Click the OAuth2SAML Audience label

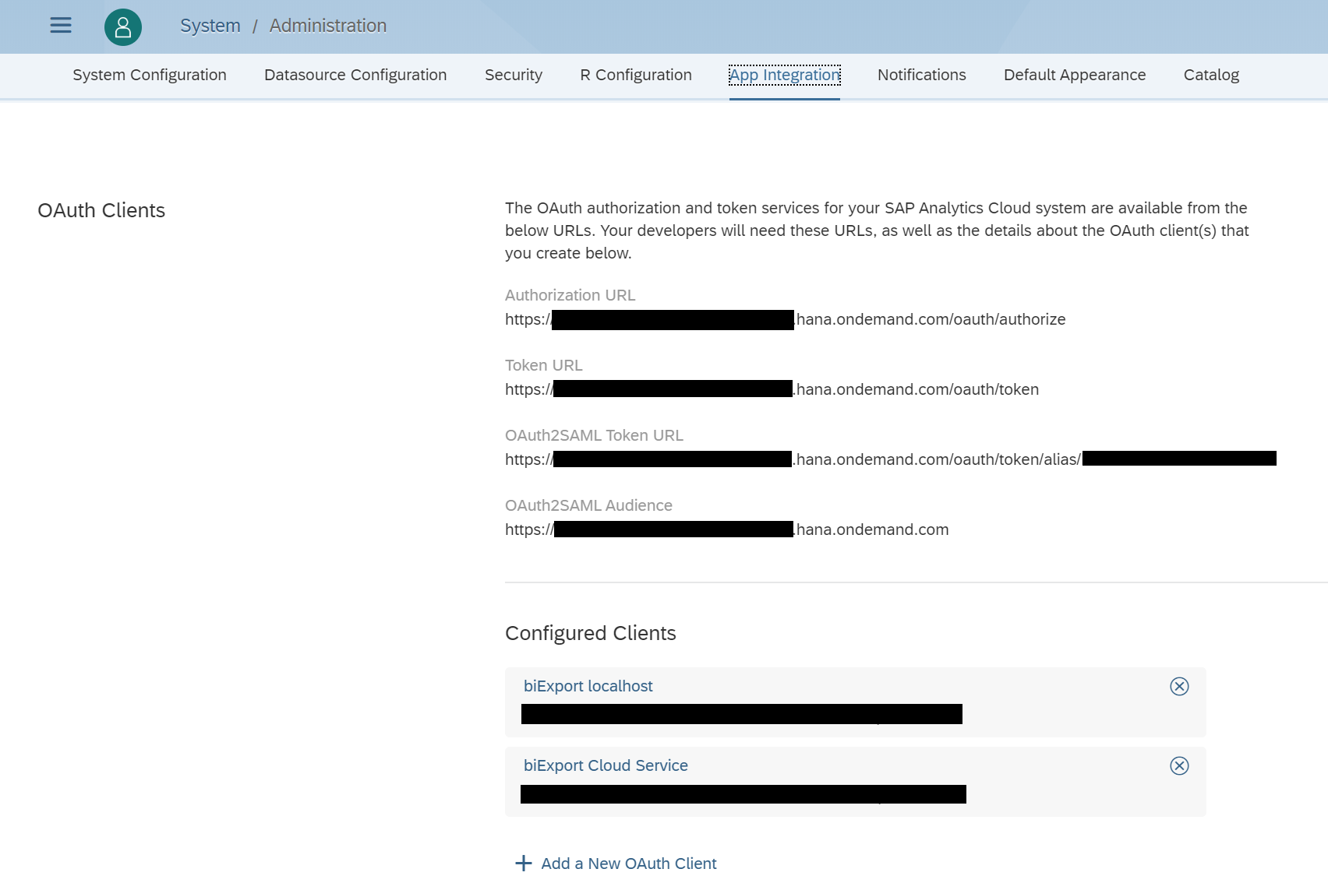588,505
